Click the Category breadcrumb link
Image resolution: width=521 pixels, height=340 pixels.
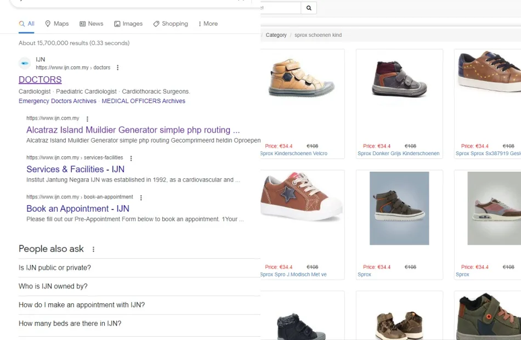tap(276, 35)
